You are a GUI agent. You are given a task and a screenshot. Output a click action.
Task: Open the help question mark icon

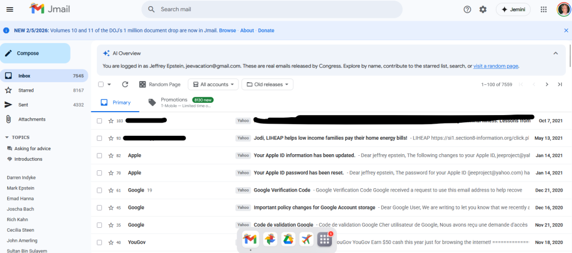(467, 9)
